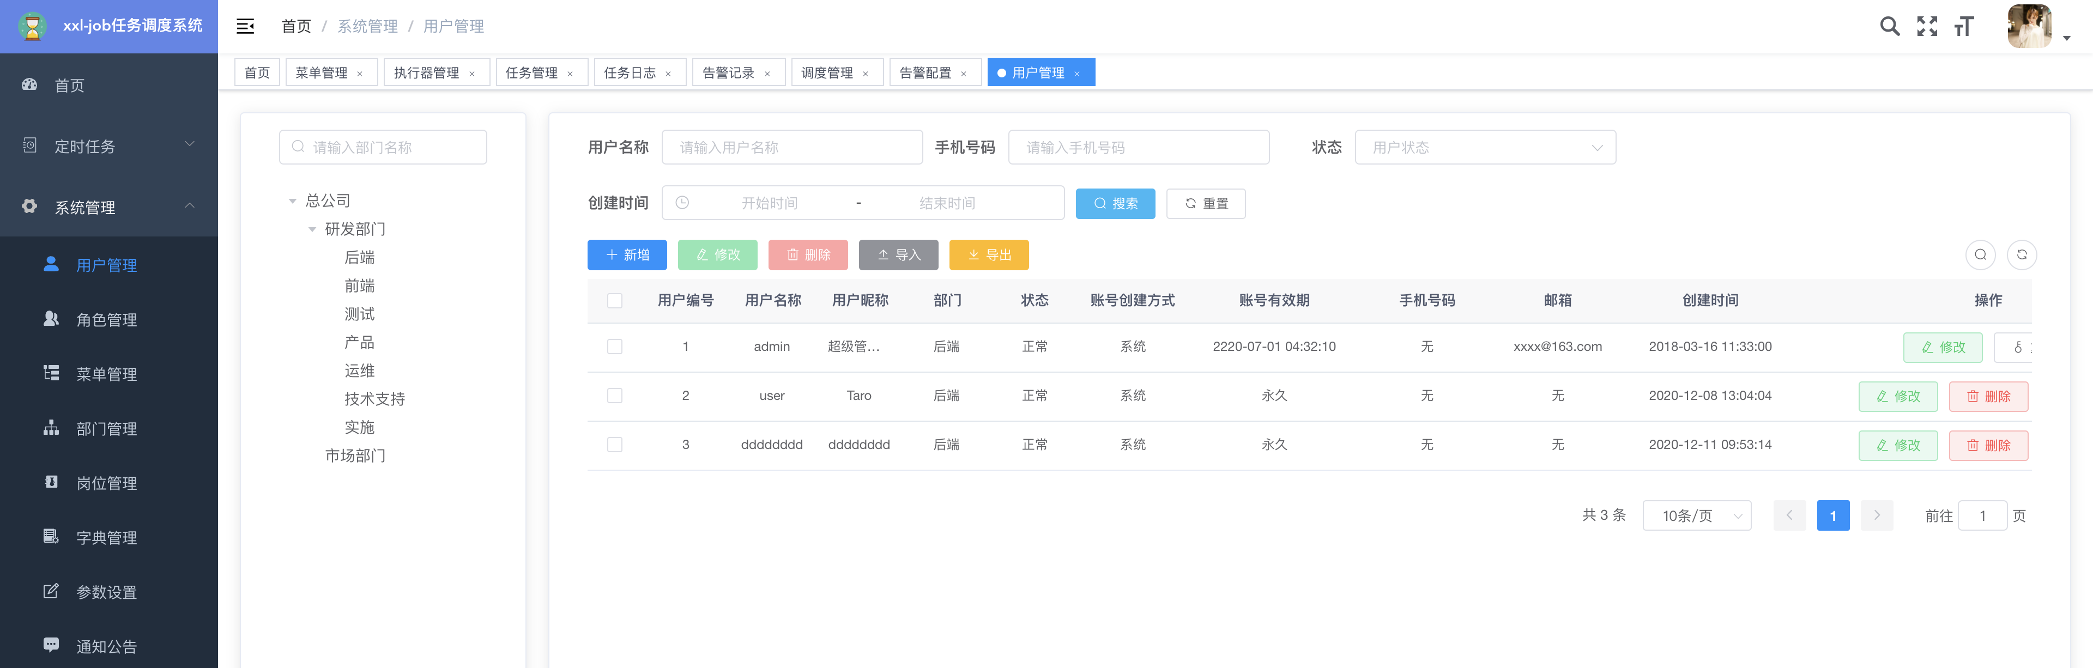Open 部门管理 in sidebar
Screen dimensions: 2093x668
coord(106,429)
